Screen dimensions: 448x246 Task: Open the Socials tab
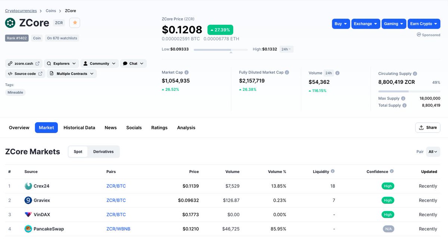coord(134,127)
